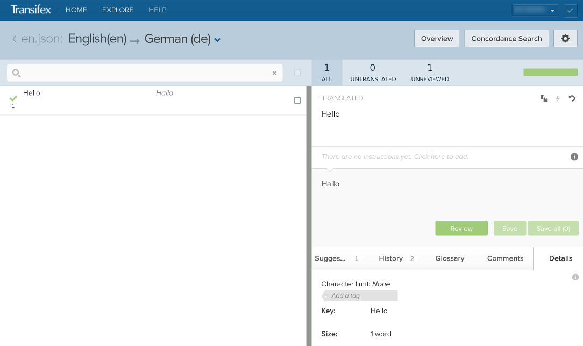Go to HOME in the top navigation
This screenshot has height=346, width=583.
76,10
